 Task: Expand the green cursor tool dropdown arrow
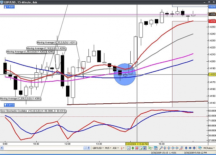[152, 148]
